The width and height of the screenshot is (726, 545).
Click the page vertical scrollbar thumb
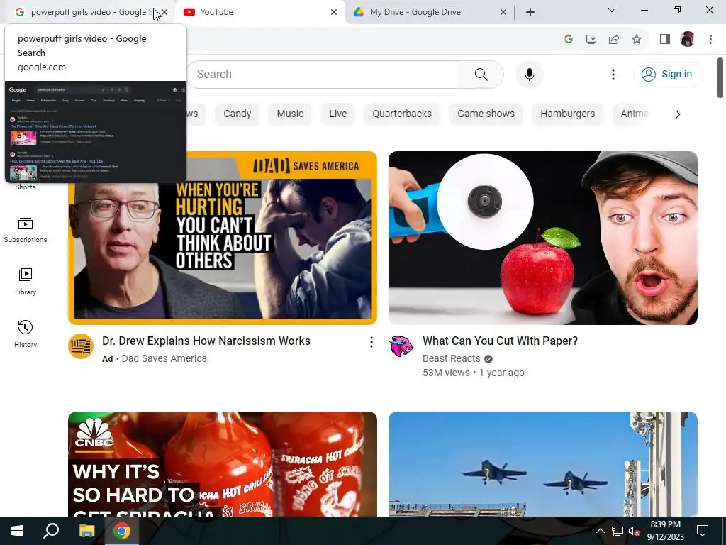click(x=720, y=77)
